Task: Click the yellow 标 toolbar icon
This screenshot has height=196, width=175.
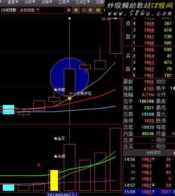Action: pyautogui.click(x=76, y=10)
